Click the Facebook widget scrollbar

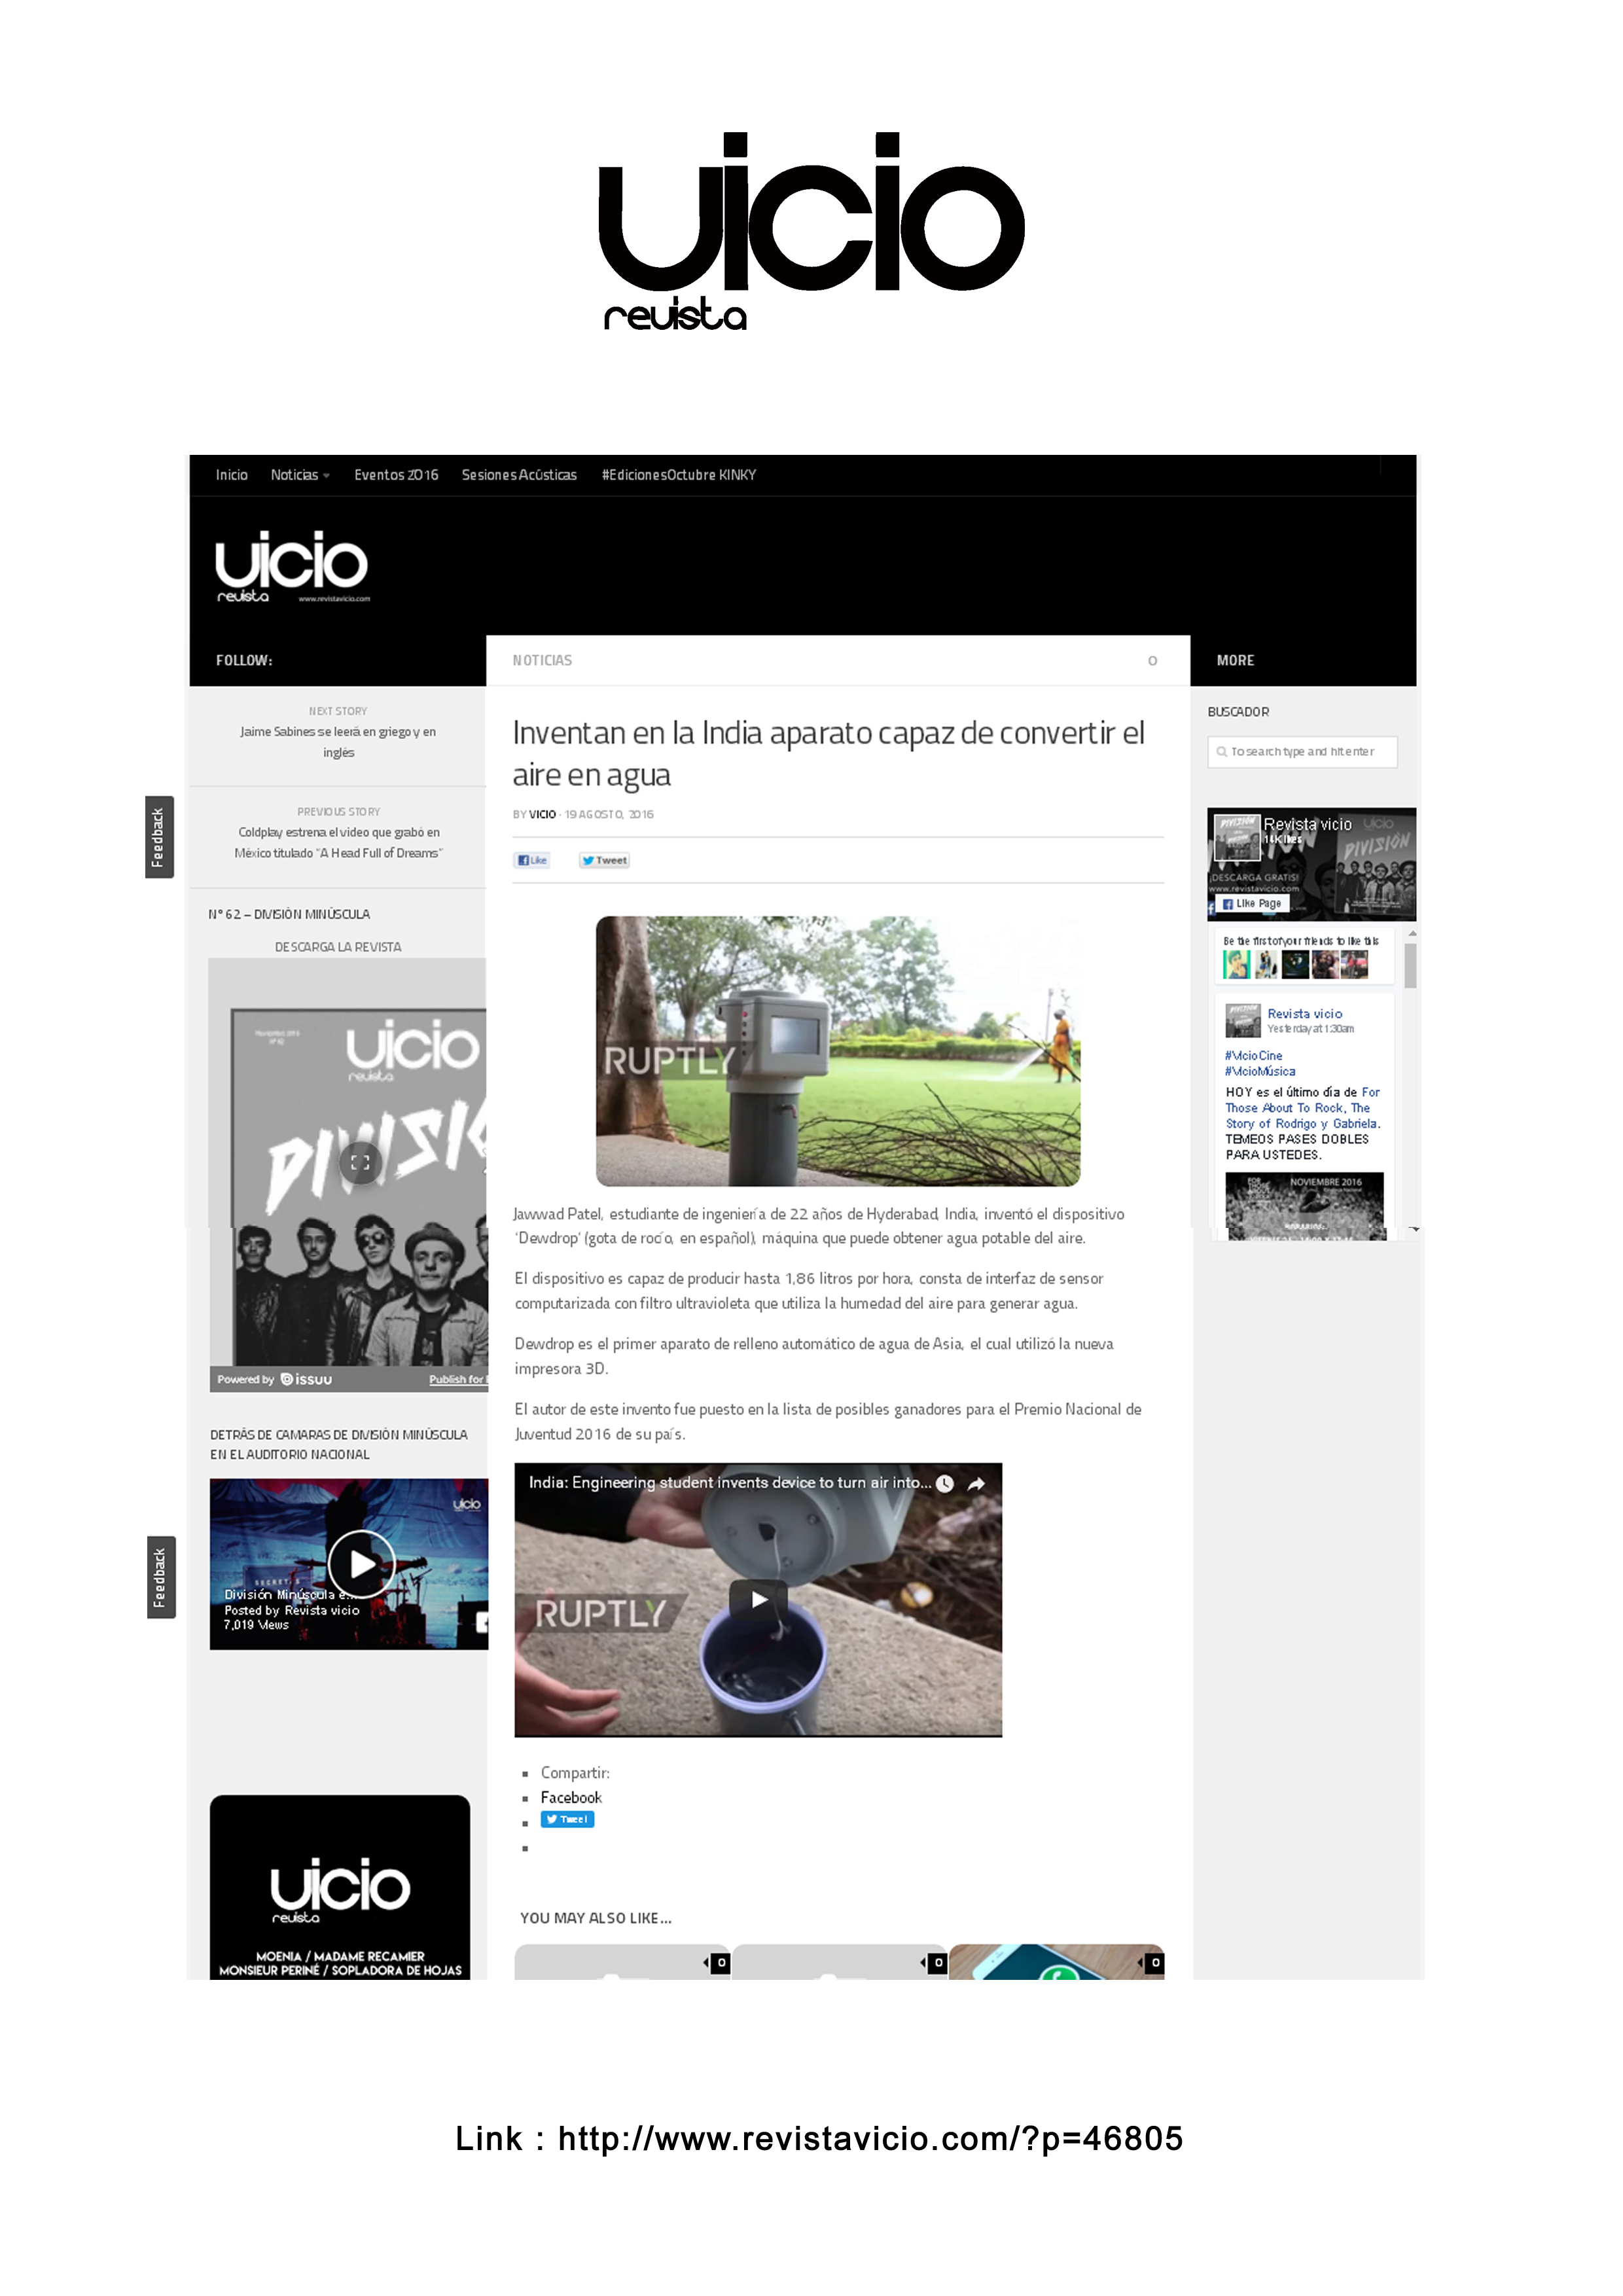pos(1411,966)
